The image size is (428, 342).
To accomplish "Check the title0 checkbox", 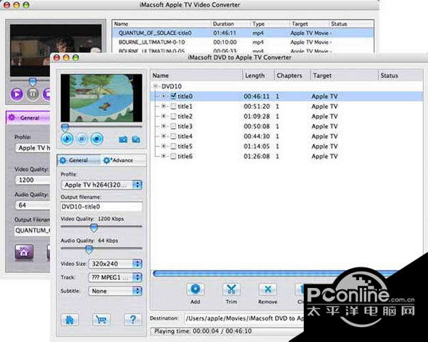I will tap(173, 96).
